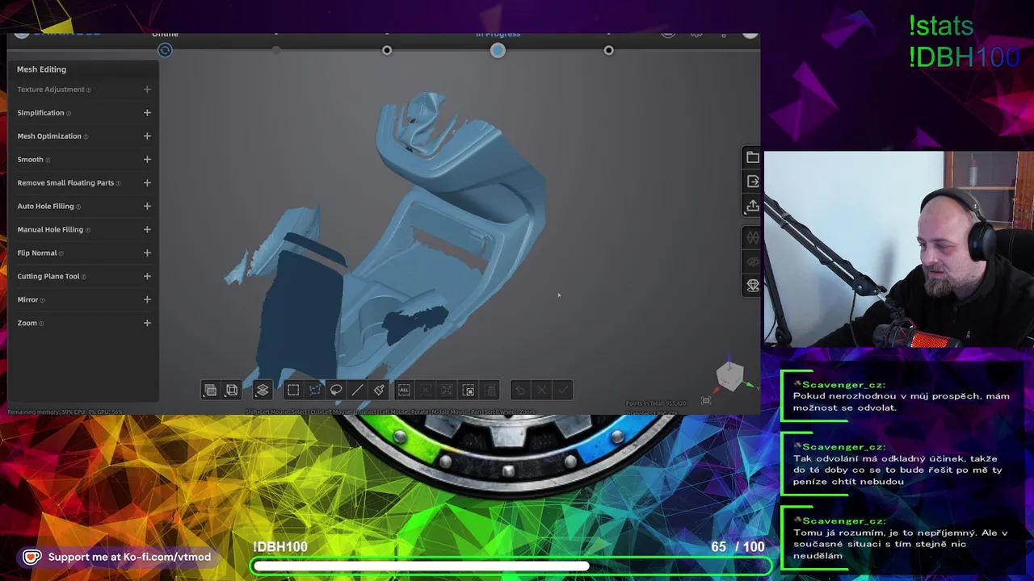The width and height of the screenshot is (1034, 581).
Task: Select the line selection tool
Action: (357, 391)
